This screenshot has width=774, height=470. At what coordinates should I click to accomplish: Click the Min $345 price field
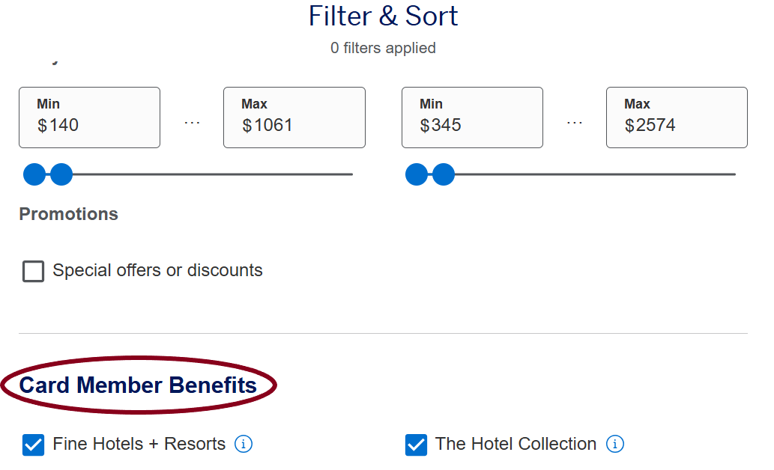point(472,117)
